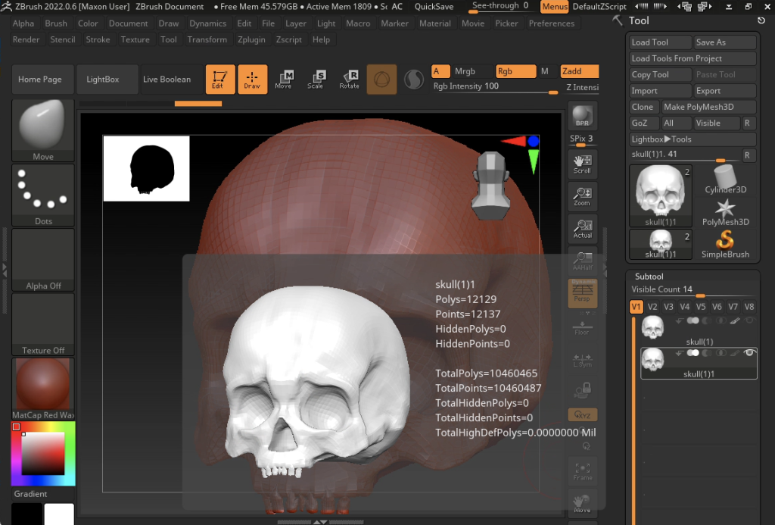The width and height of the screenshot is (775, 525).
Task: Activate Edit mode in the top shelf
Action: (x=220, y=80)
